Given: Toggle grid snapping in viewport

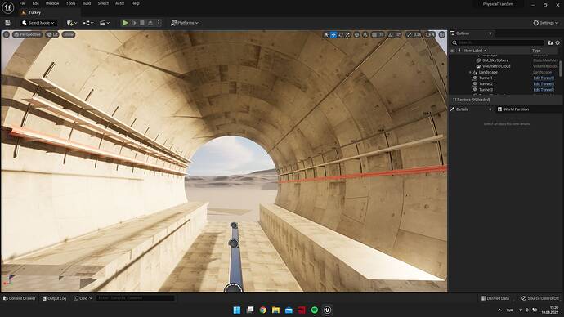Looking at the screenshot, I should point(374,35).
